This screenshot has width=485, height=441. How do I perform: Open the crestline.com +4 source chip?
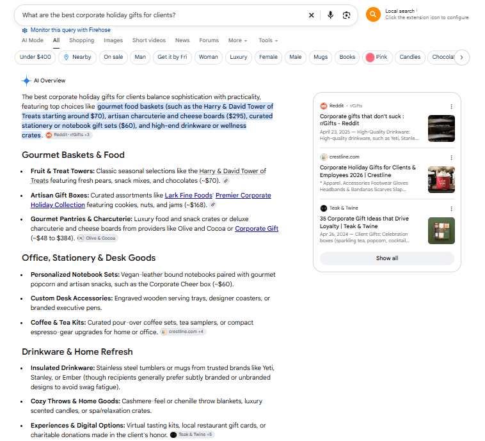183,332
